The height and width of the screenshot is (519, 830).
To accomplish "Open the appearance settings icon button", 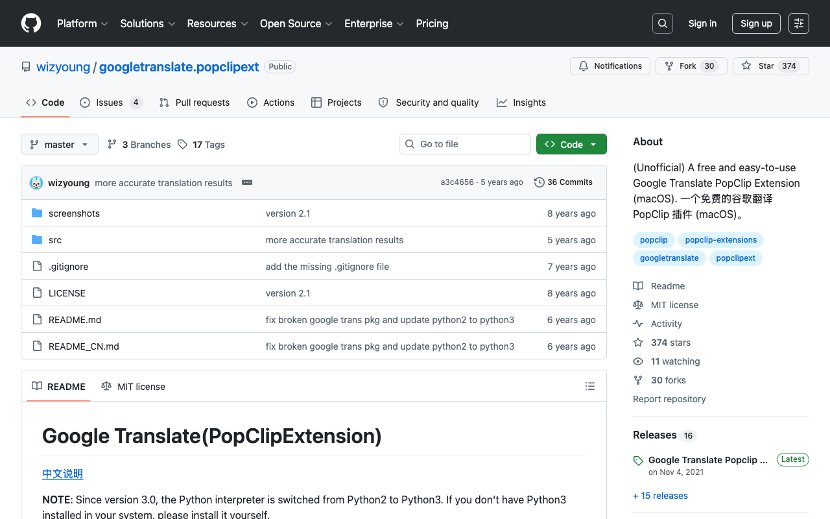I will tap(799, 23).
